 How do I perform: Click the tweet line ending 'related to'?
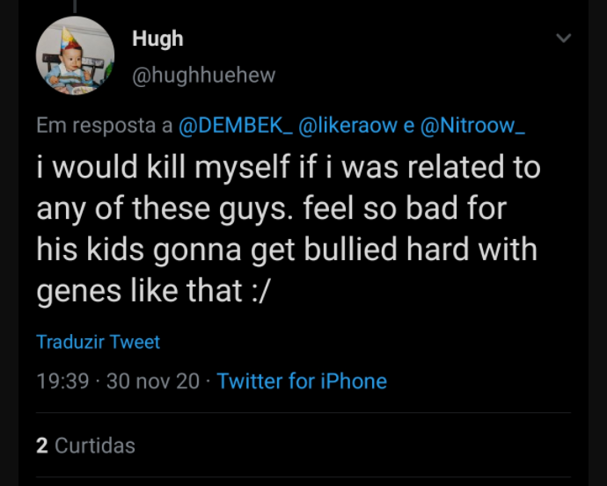pyautogui.click(x=289, y=167)
